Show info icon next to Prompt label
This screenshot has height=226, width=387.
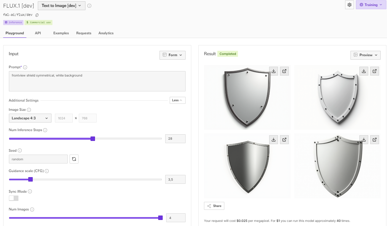click(x=25, y=67)
